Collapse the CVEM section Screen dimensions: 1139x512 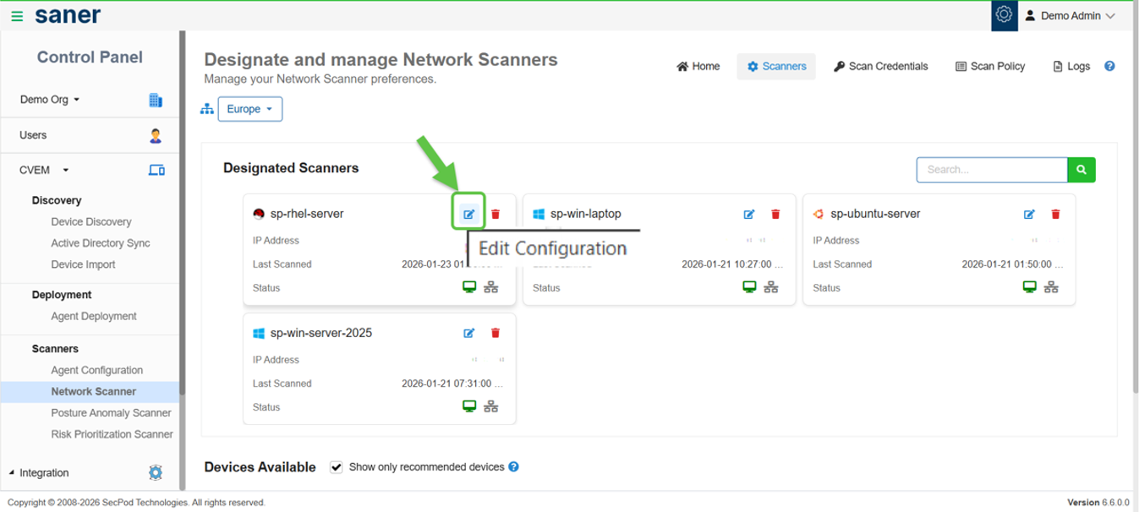(44, 170)
